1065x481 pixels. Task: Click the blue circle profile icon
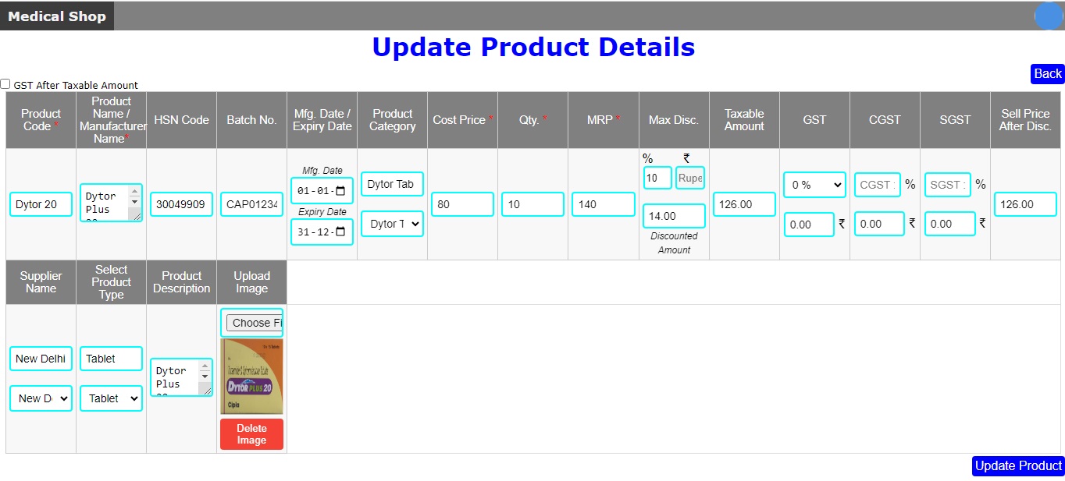(x=1049, y=16)
